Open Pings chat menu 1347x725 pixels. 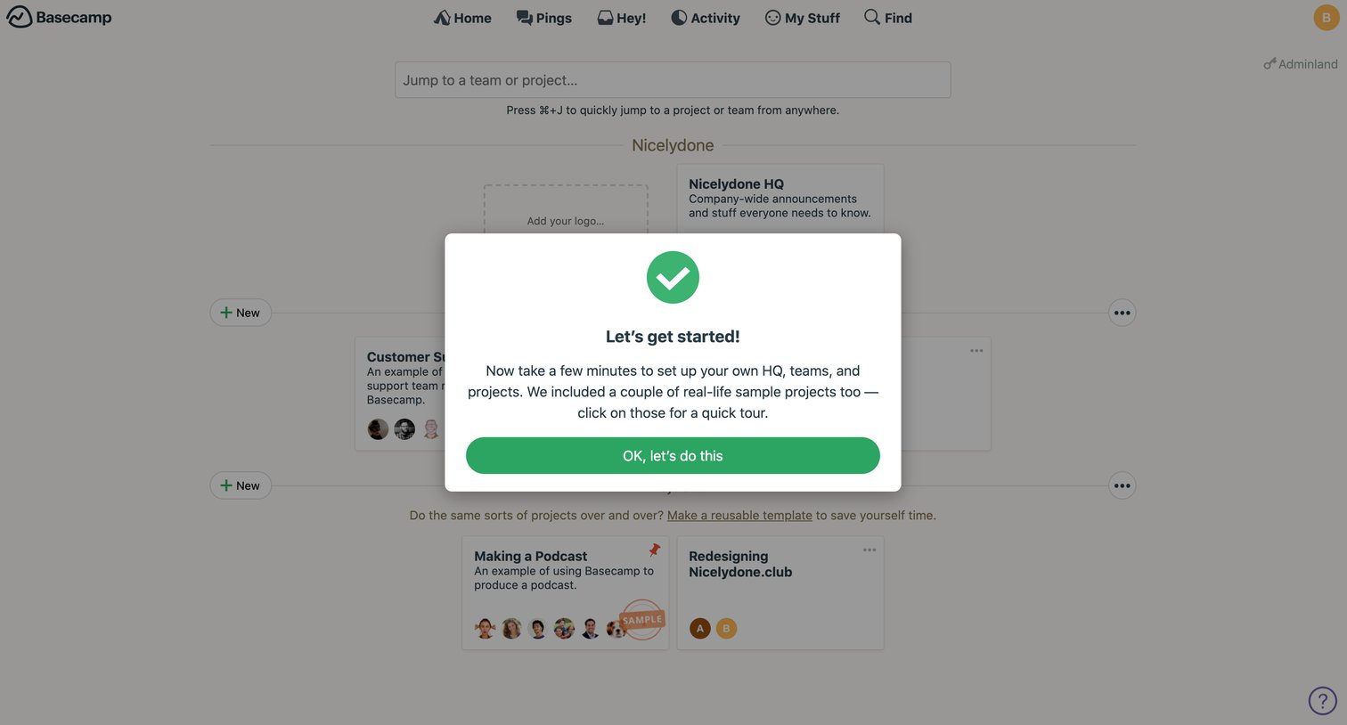(x=544, y=18)
